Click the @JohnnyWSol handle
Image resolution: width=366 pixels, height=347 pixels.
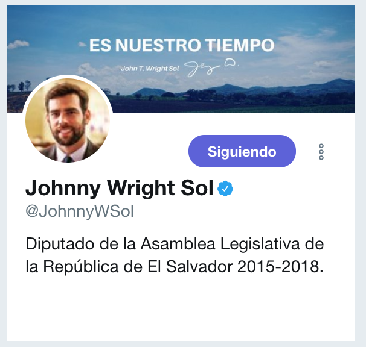pos(80,212)
